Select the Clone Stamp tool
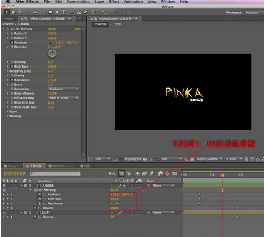 (x=79, y=12)
